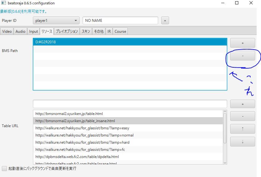Screen dimensions: 261x177
Task: Move selected table URL up with arrow button
Action: click(x=243, y=129)
